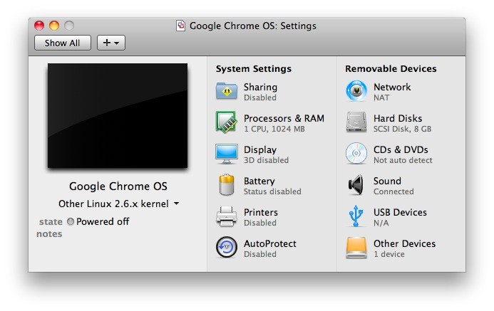Click the '1 CPU, 1024 MB' value
Image resolution: width=494 pixels, height=311 pixels.
[x=274, y=129]
